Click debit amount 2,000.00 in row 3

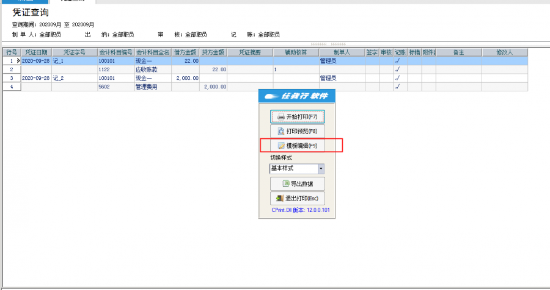pos(185,78)
